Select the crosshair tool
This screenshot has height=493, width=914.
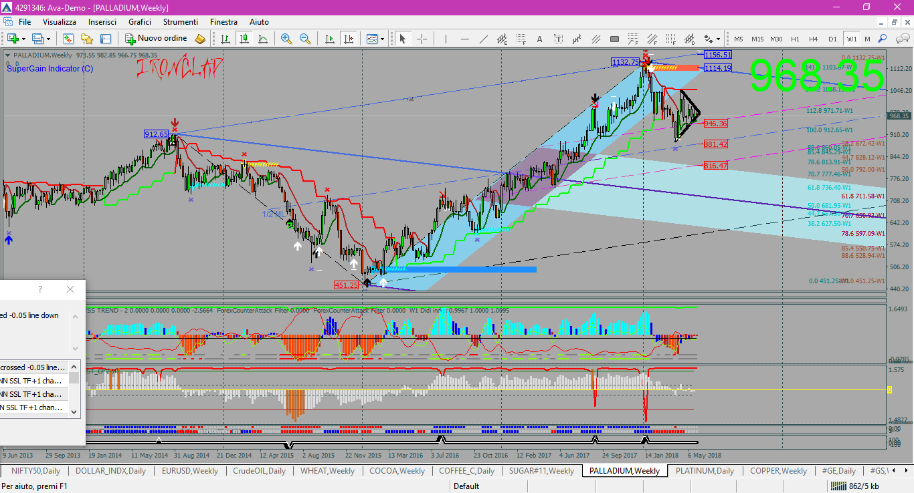click(422, 39)
